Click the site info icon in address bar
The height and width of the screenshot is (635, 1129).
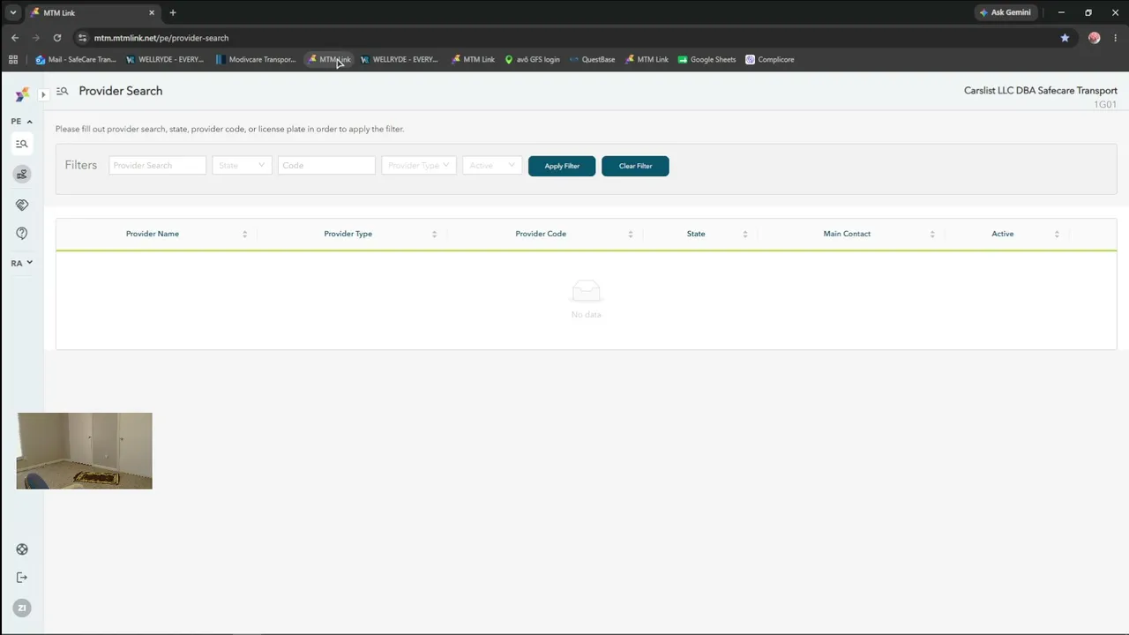[x=82, y=38]
